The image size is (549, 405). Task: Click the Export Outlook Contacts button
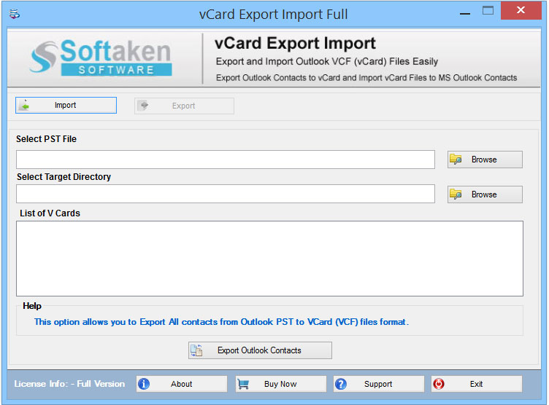click(260, 350)
